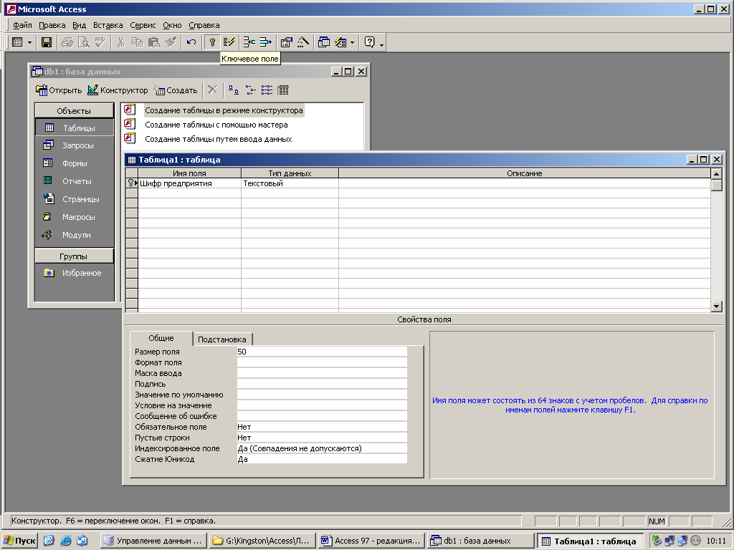Open the Пуск start button
This screenshot has width=734, height=550.
tap(19, 541)
